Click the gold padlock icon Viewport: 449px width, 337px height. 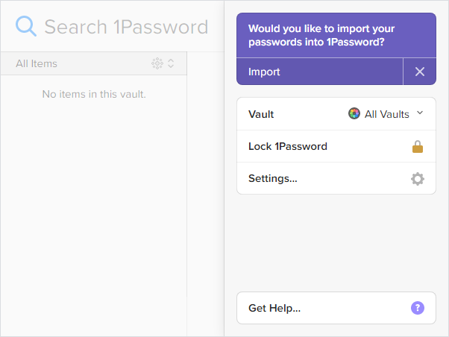[418, 147]
